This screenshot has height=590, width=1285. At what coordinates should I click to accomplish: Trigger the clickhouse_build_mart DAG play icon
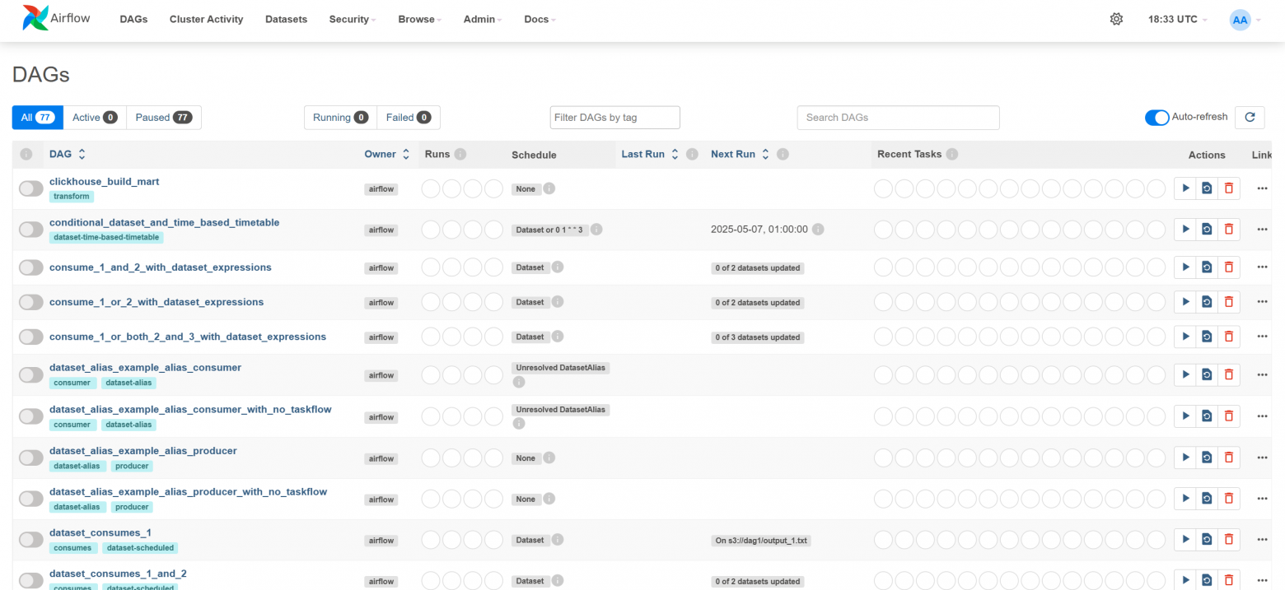click(1185, 188)
